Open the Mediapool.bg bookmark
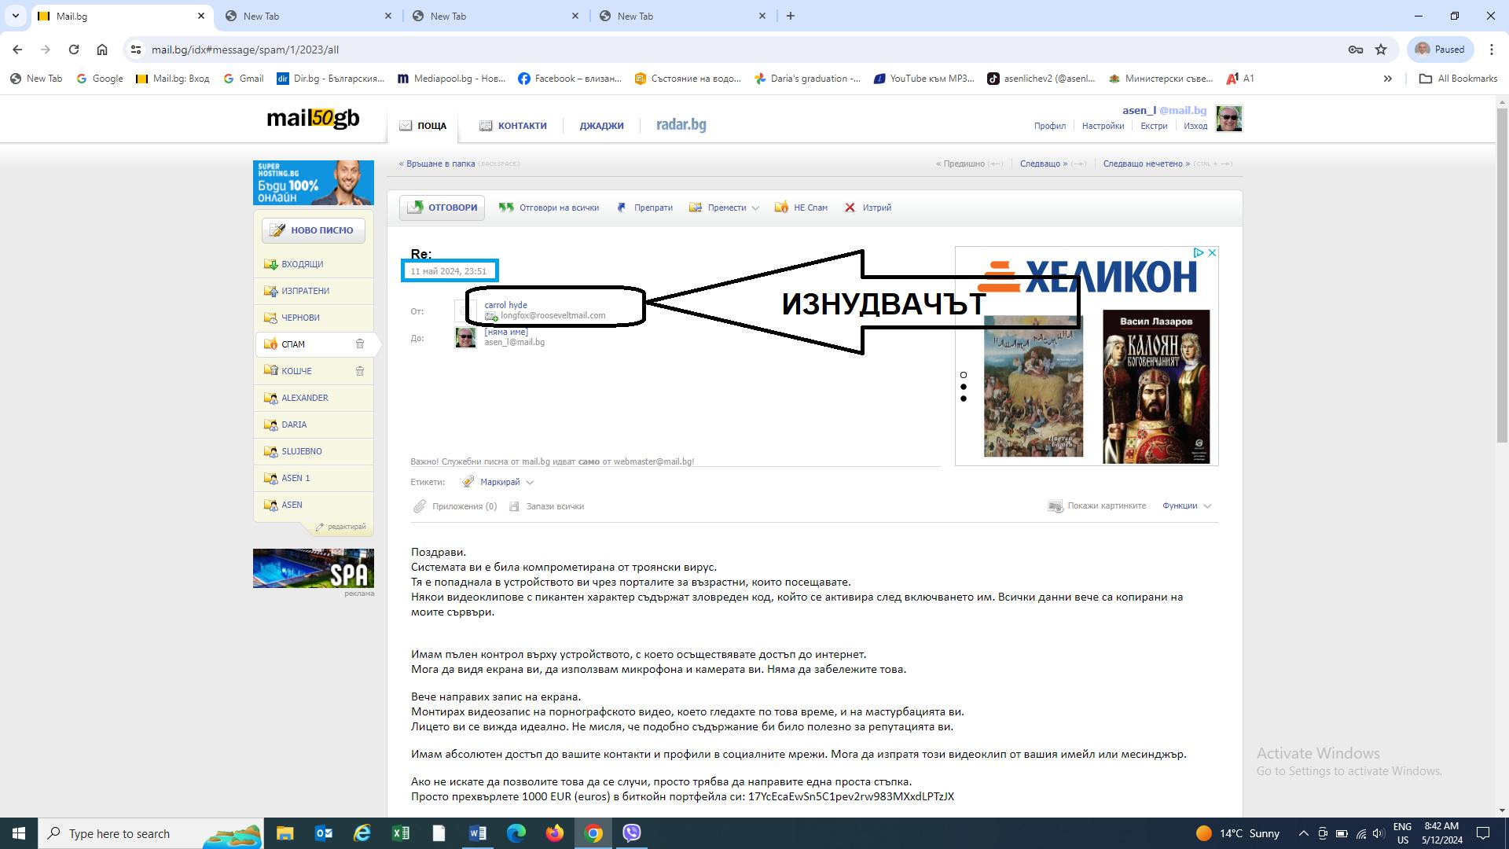The image size is (1509, 849). click(x=452, y=79)
